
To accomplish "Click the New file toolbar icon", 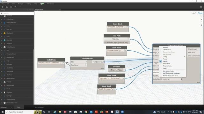I will pyautogui.click(x=3, y=7).
